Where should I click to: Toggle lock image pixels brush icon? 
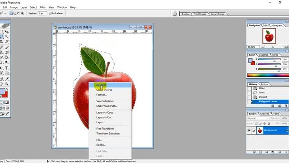(x=261, y=124)
